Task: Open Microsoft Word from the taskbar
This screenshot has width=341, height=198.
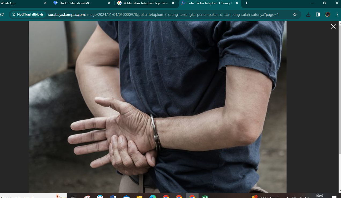Action: (x=113, y=197)
